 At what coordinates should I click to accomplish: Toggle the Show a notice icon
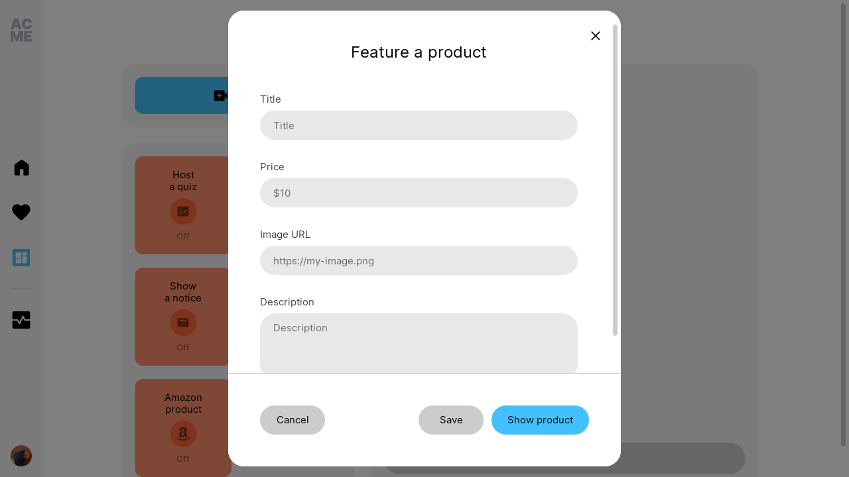(183, 323)
